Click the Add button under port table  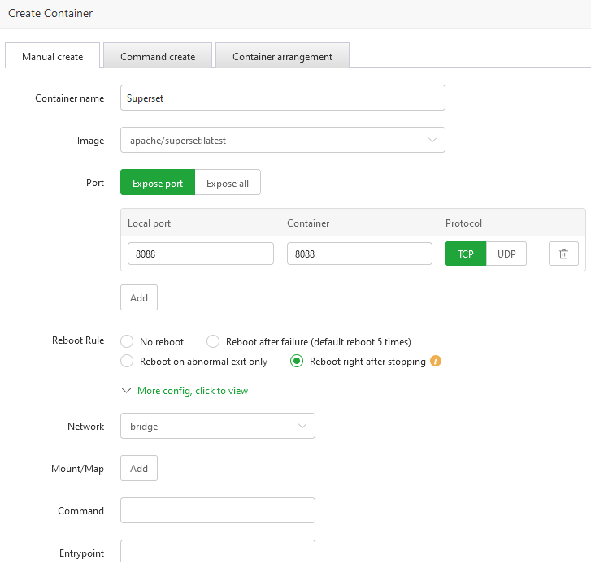click(x=139, y=297)
